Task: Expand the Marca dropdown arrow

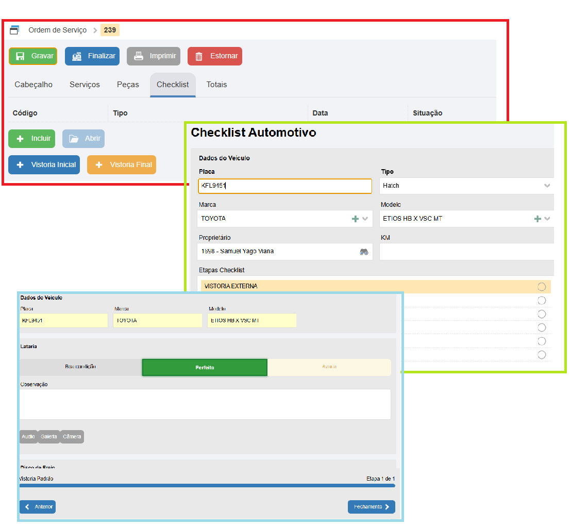Action: pos(365,219)
